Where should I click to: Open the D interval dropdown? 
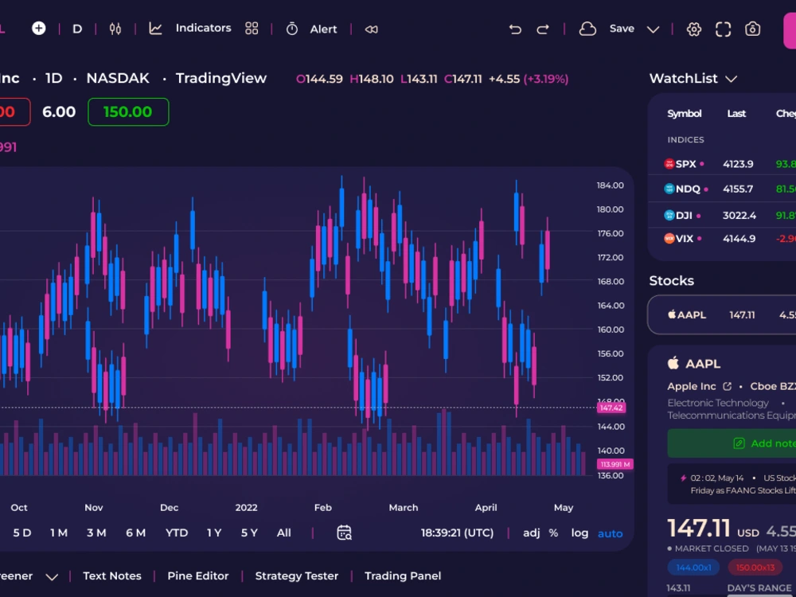pyautogui.click(x=77, y=29)
